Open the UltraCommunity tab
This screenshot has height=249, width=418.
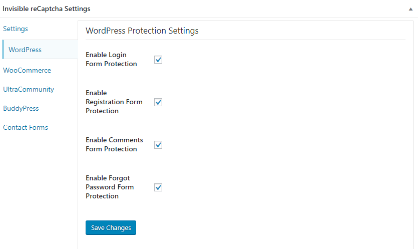tap(29, 89)
